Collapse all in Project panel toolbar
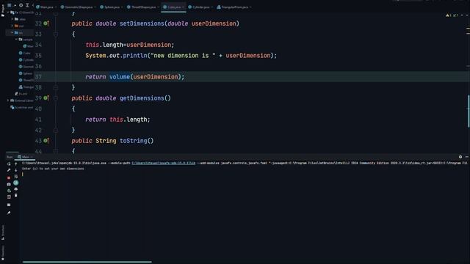The height and width of the screenshot is (264, 470). click(x=27, y=5)
